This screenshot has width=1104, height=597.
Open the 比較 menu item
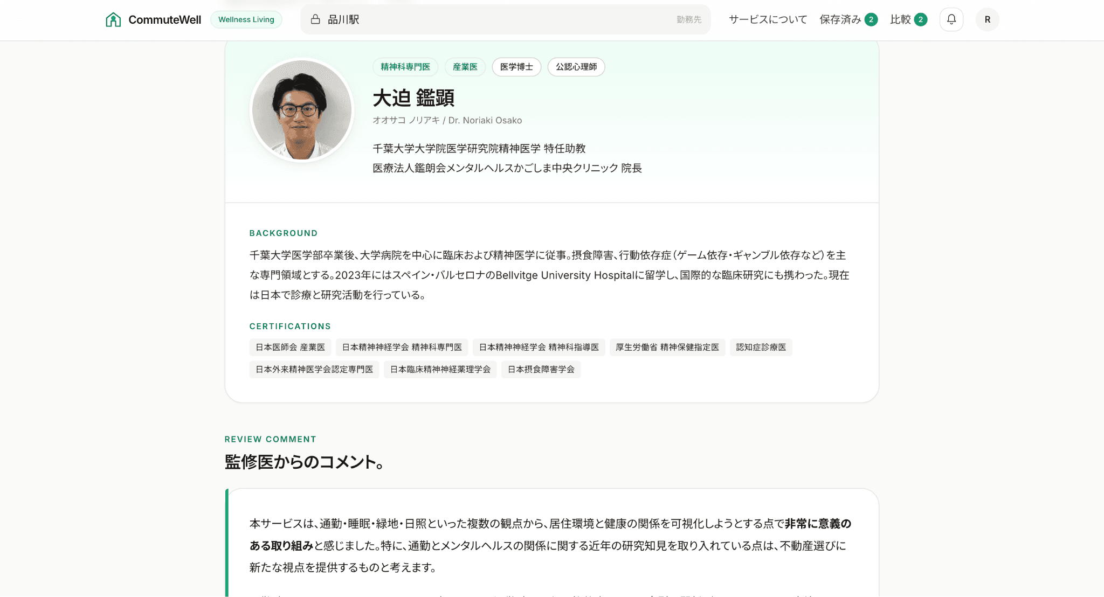pos(901,19)
